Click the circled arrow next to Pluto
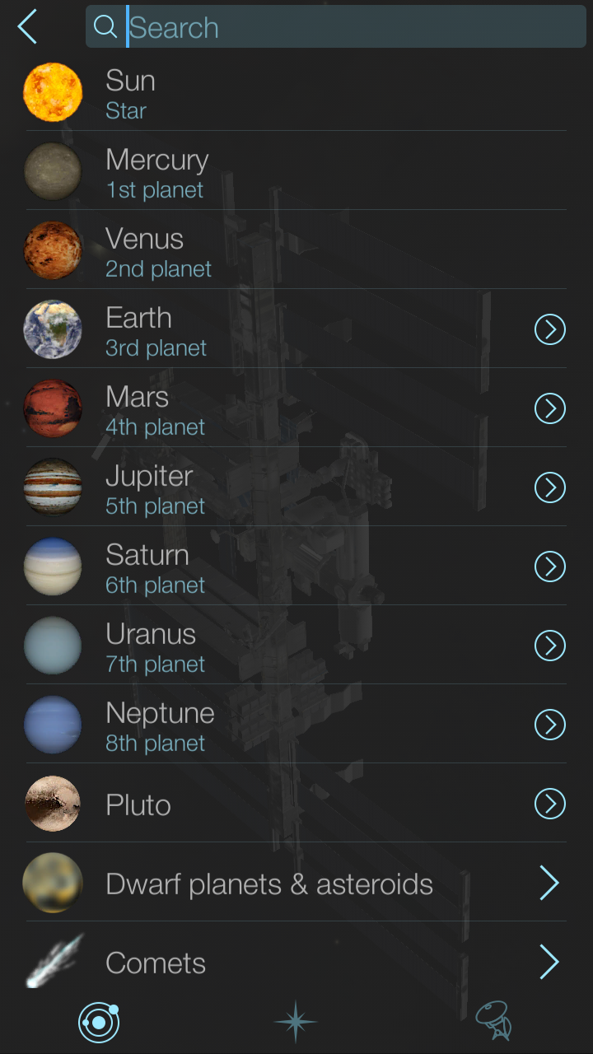 click(550, 804)
